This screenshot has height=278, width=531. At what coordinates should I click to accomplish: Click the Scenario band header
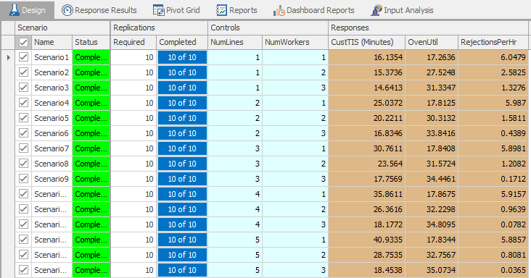[x=62, y=28]
